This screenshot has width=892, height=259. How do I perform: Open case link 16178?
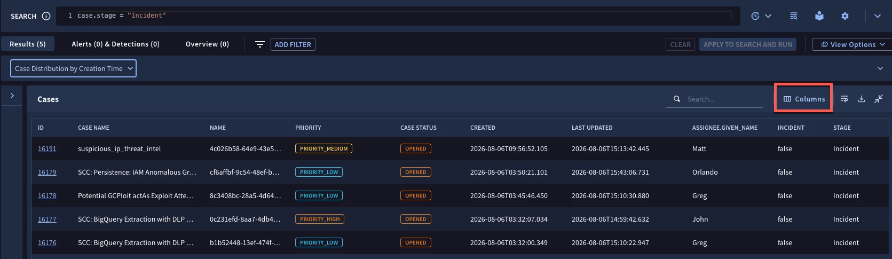coord(47,195)
